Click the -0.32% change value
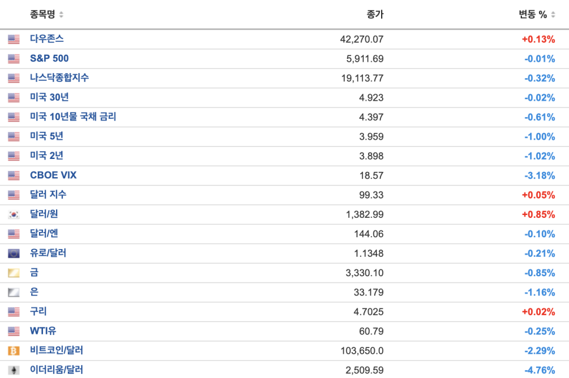Screen dimensions: 569x378 pyautogui.click(x=540, y=78)
